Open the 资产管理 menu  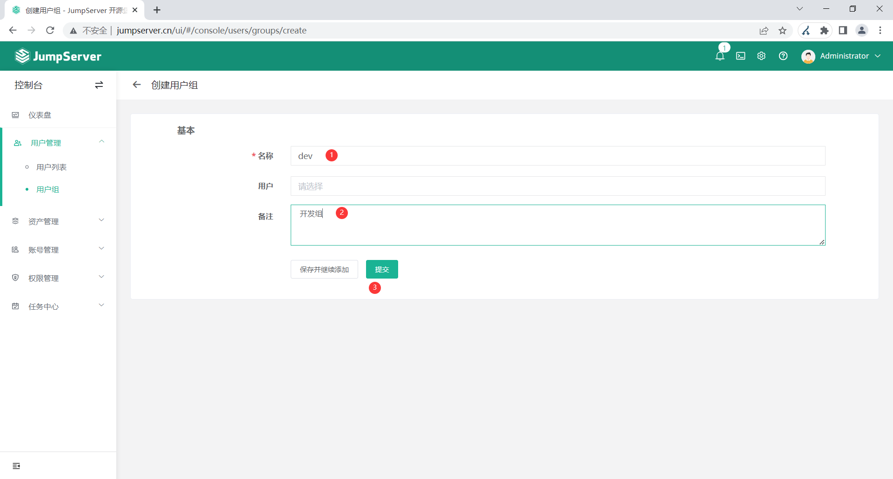pos(58,221)
